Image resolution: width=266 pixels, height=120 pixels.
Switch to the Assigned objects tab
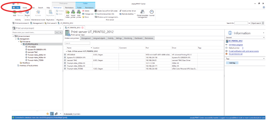pyautogui.click(x=99, y=38)
